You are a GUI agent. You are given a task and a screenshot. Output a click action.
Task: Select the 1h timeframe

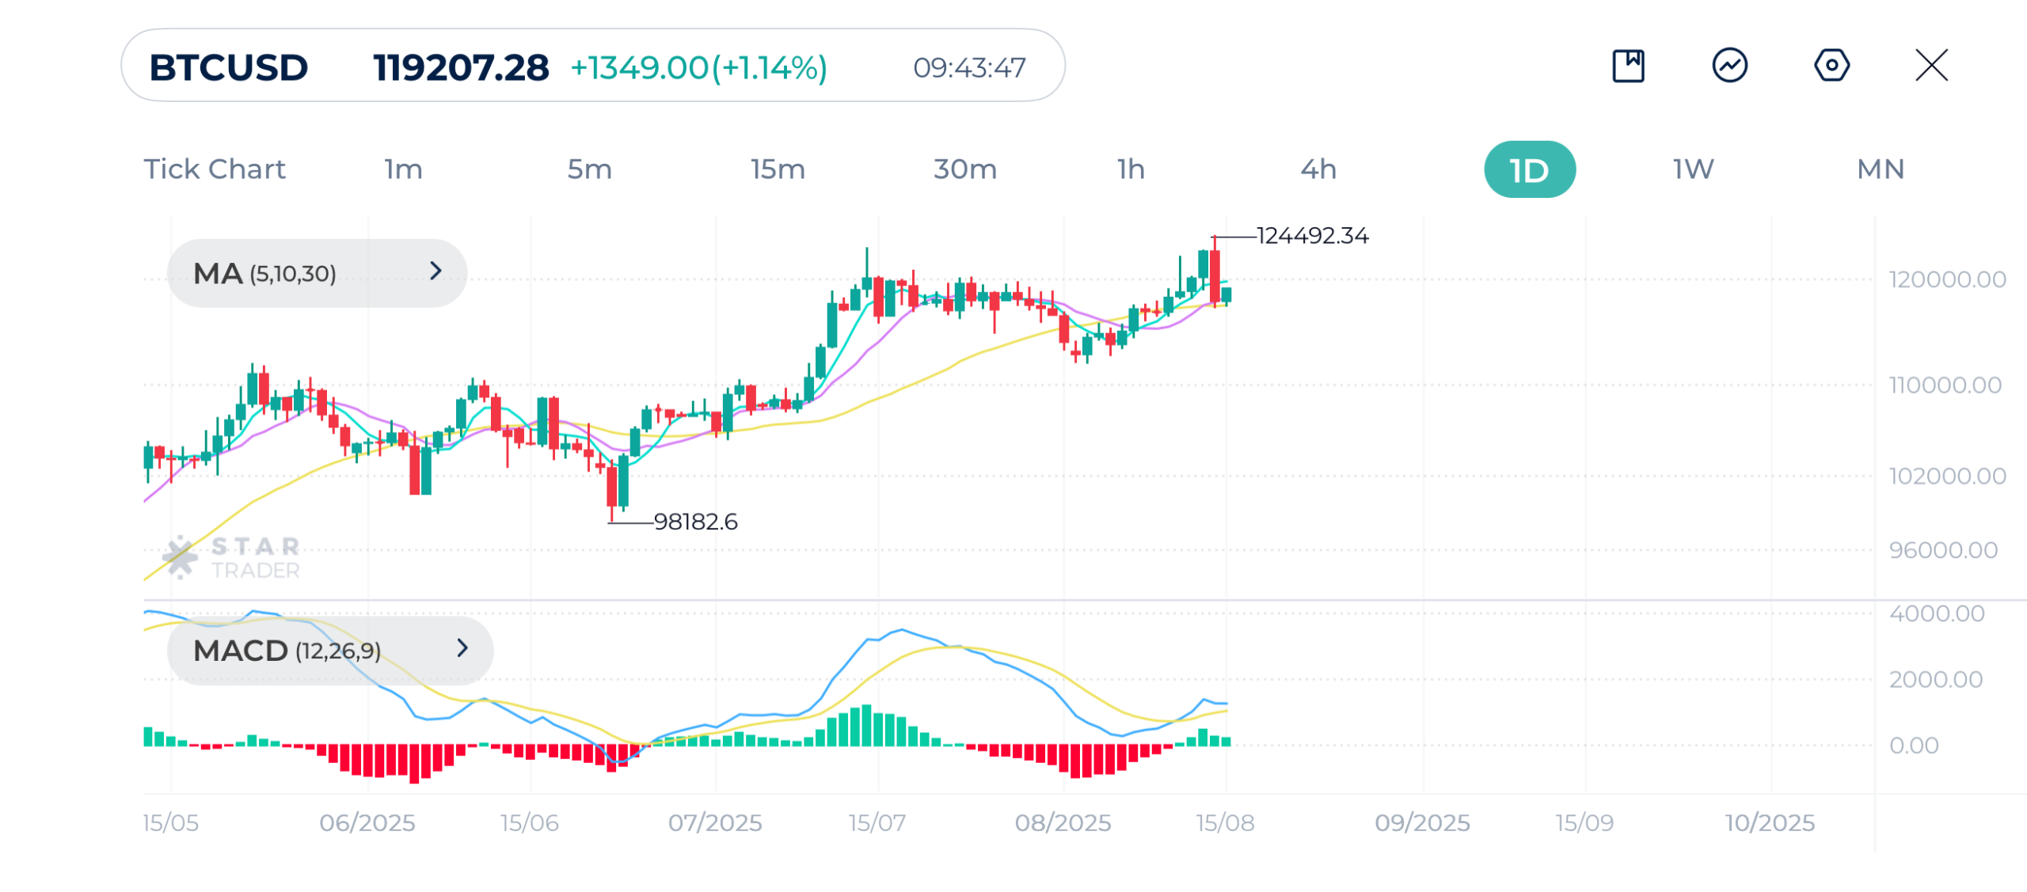pos(1131,169)
